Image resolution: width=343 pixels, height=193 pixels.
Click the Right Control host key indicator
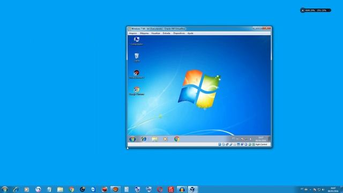point(262,144)
